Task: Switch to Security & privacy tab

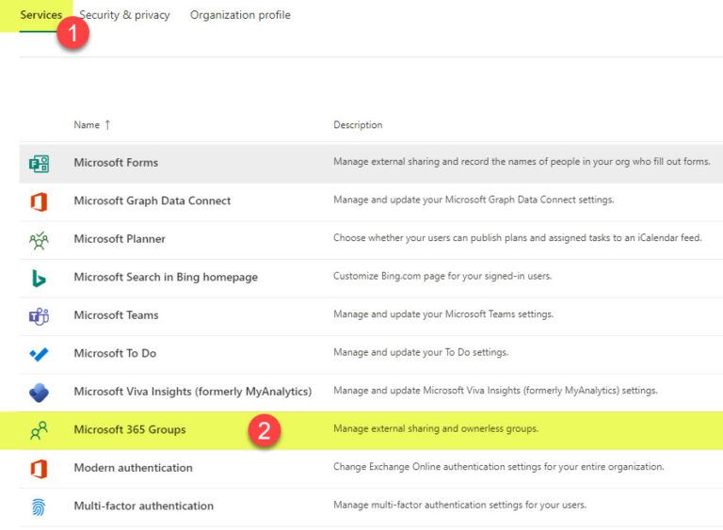Action: [124, 15]
